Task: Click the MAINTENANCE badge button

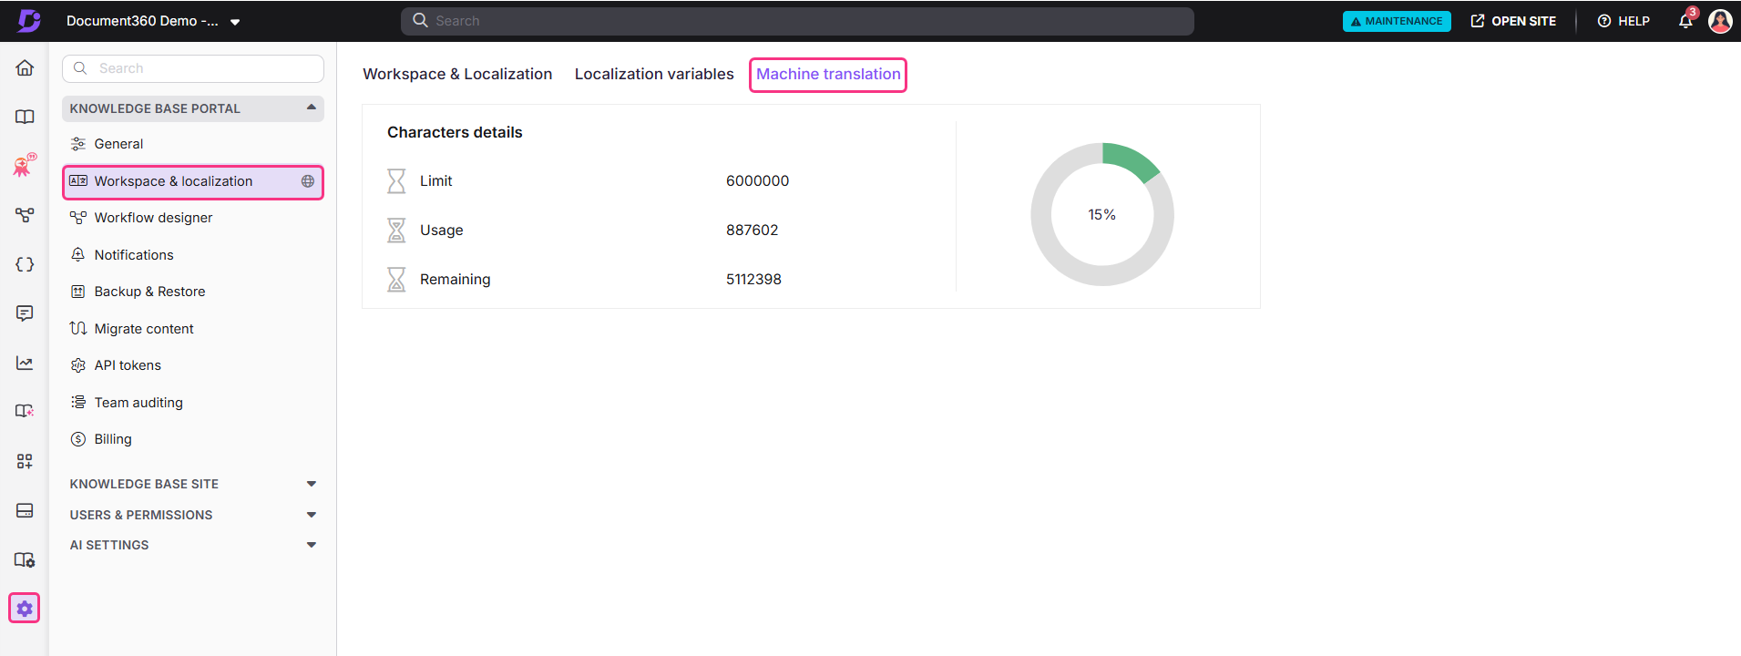Action: (x=1397, y=21)
